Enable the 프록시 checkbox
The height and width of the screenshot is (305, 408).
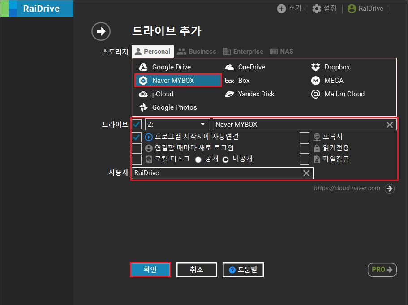pyautogui.click(x=305, y=137)
